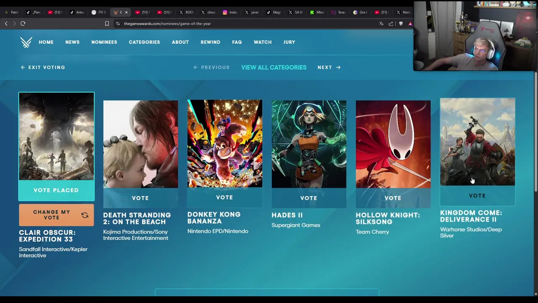Image resolution: width=538 pixels, height=303 pixels.
Task: Switch to the Artur TikTok tab
Action: [77, 12]
